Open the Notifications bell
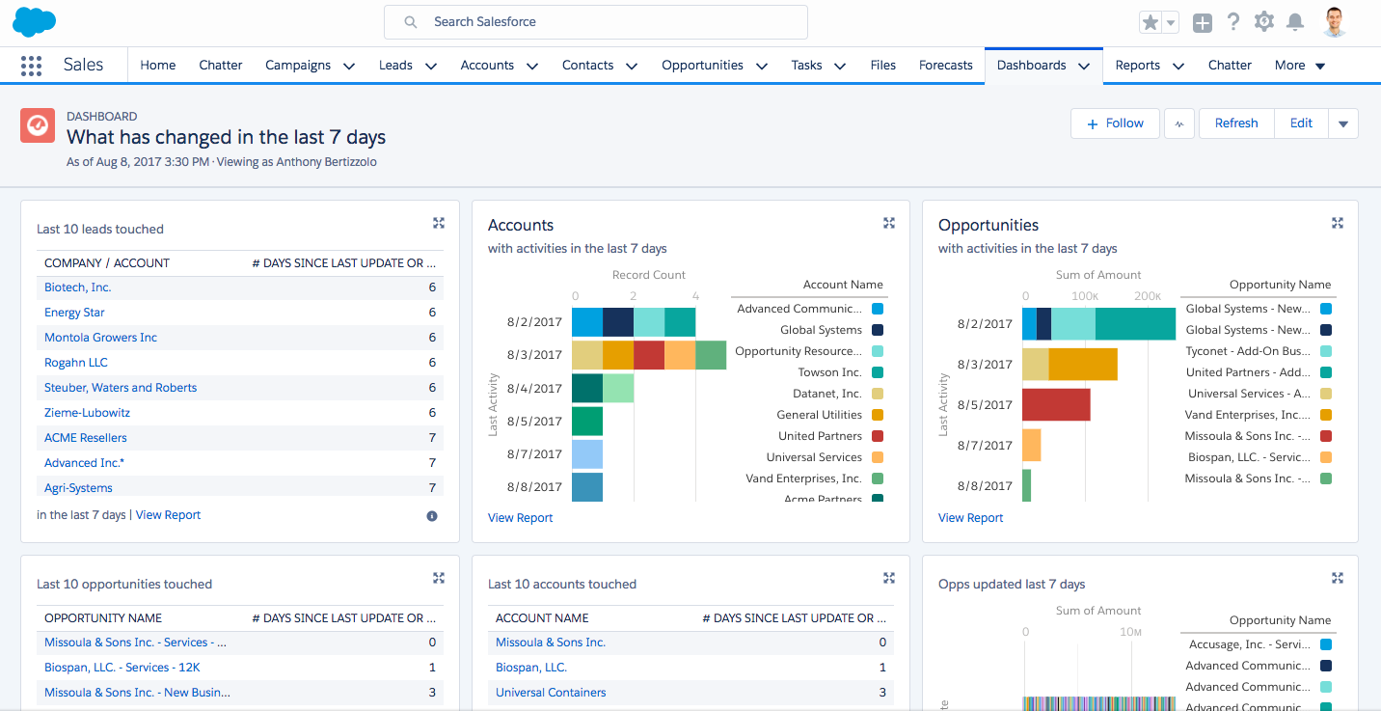This screenshot has height=711, width=1381. click(x=1295, y=22)
